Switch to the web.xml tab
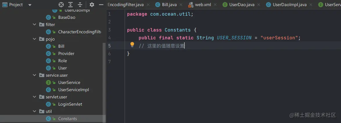 coord(203,5)
